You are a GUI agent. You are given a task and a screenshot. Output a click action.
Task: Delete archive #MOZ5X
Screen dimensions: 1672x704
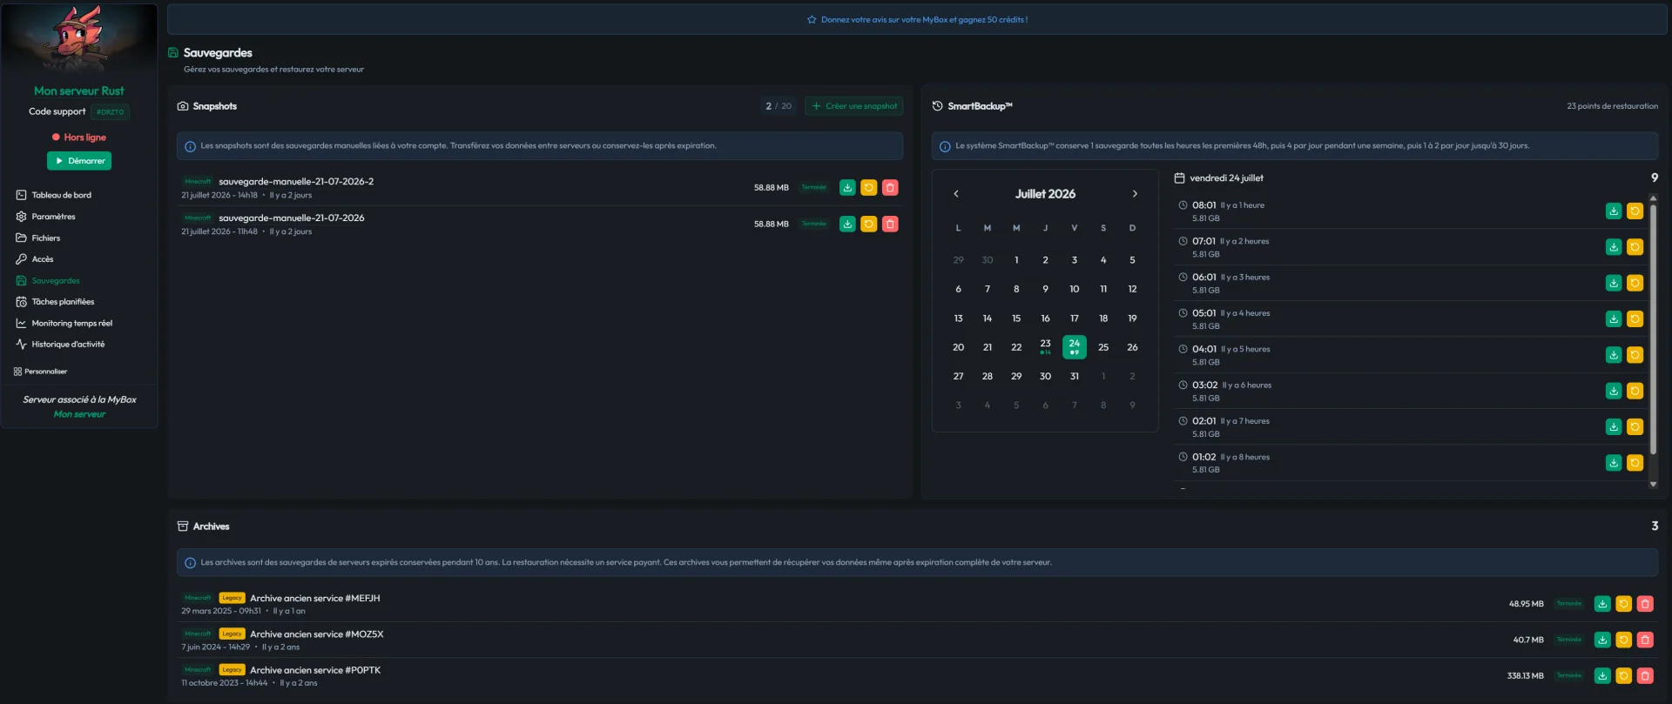(1645, 640)
